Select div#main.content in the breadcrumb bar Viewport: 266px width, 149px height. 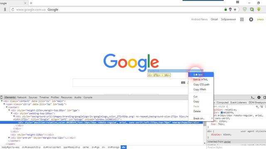(x=52, y=147)
